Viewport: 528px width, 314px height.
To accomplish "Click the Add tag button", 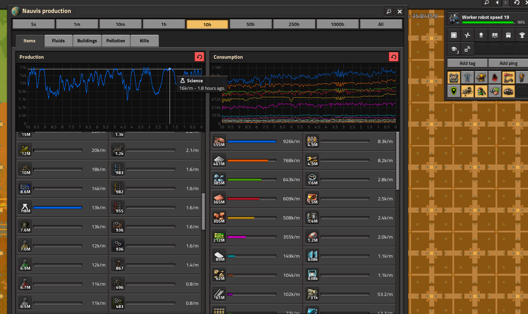I will [467, 63].
